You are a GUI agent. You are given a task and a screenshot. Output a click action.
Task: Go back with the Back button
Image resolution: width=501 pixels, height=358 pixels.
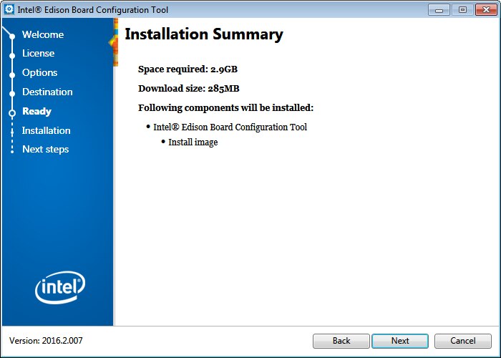pos(341,341)
